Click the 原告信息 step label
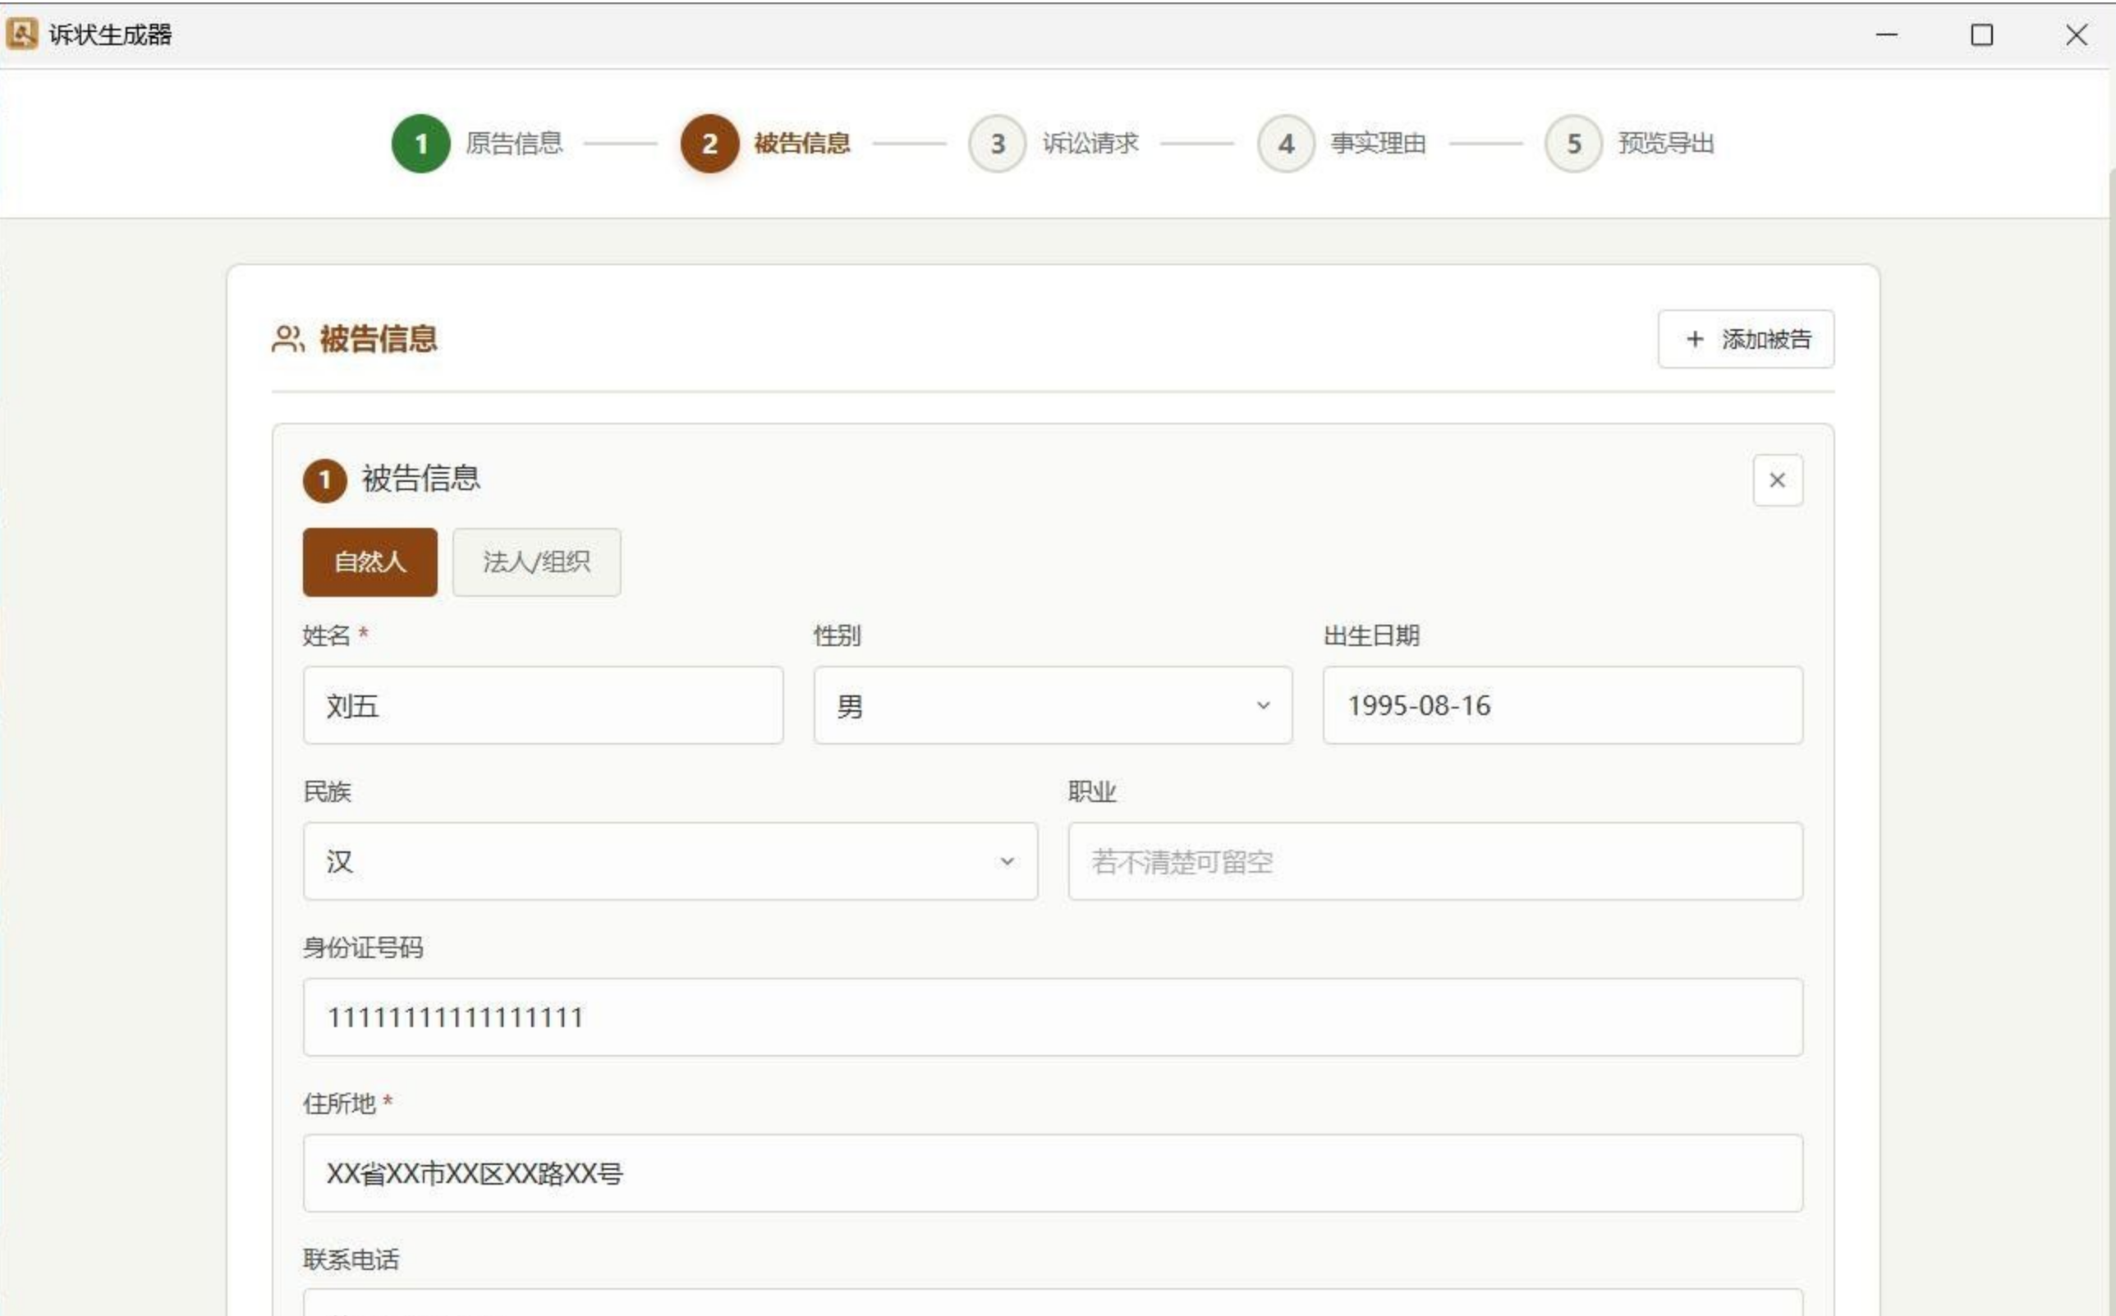The image size is (2116, 1316). [x=514, y=144]
